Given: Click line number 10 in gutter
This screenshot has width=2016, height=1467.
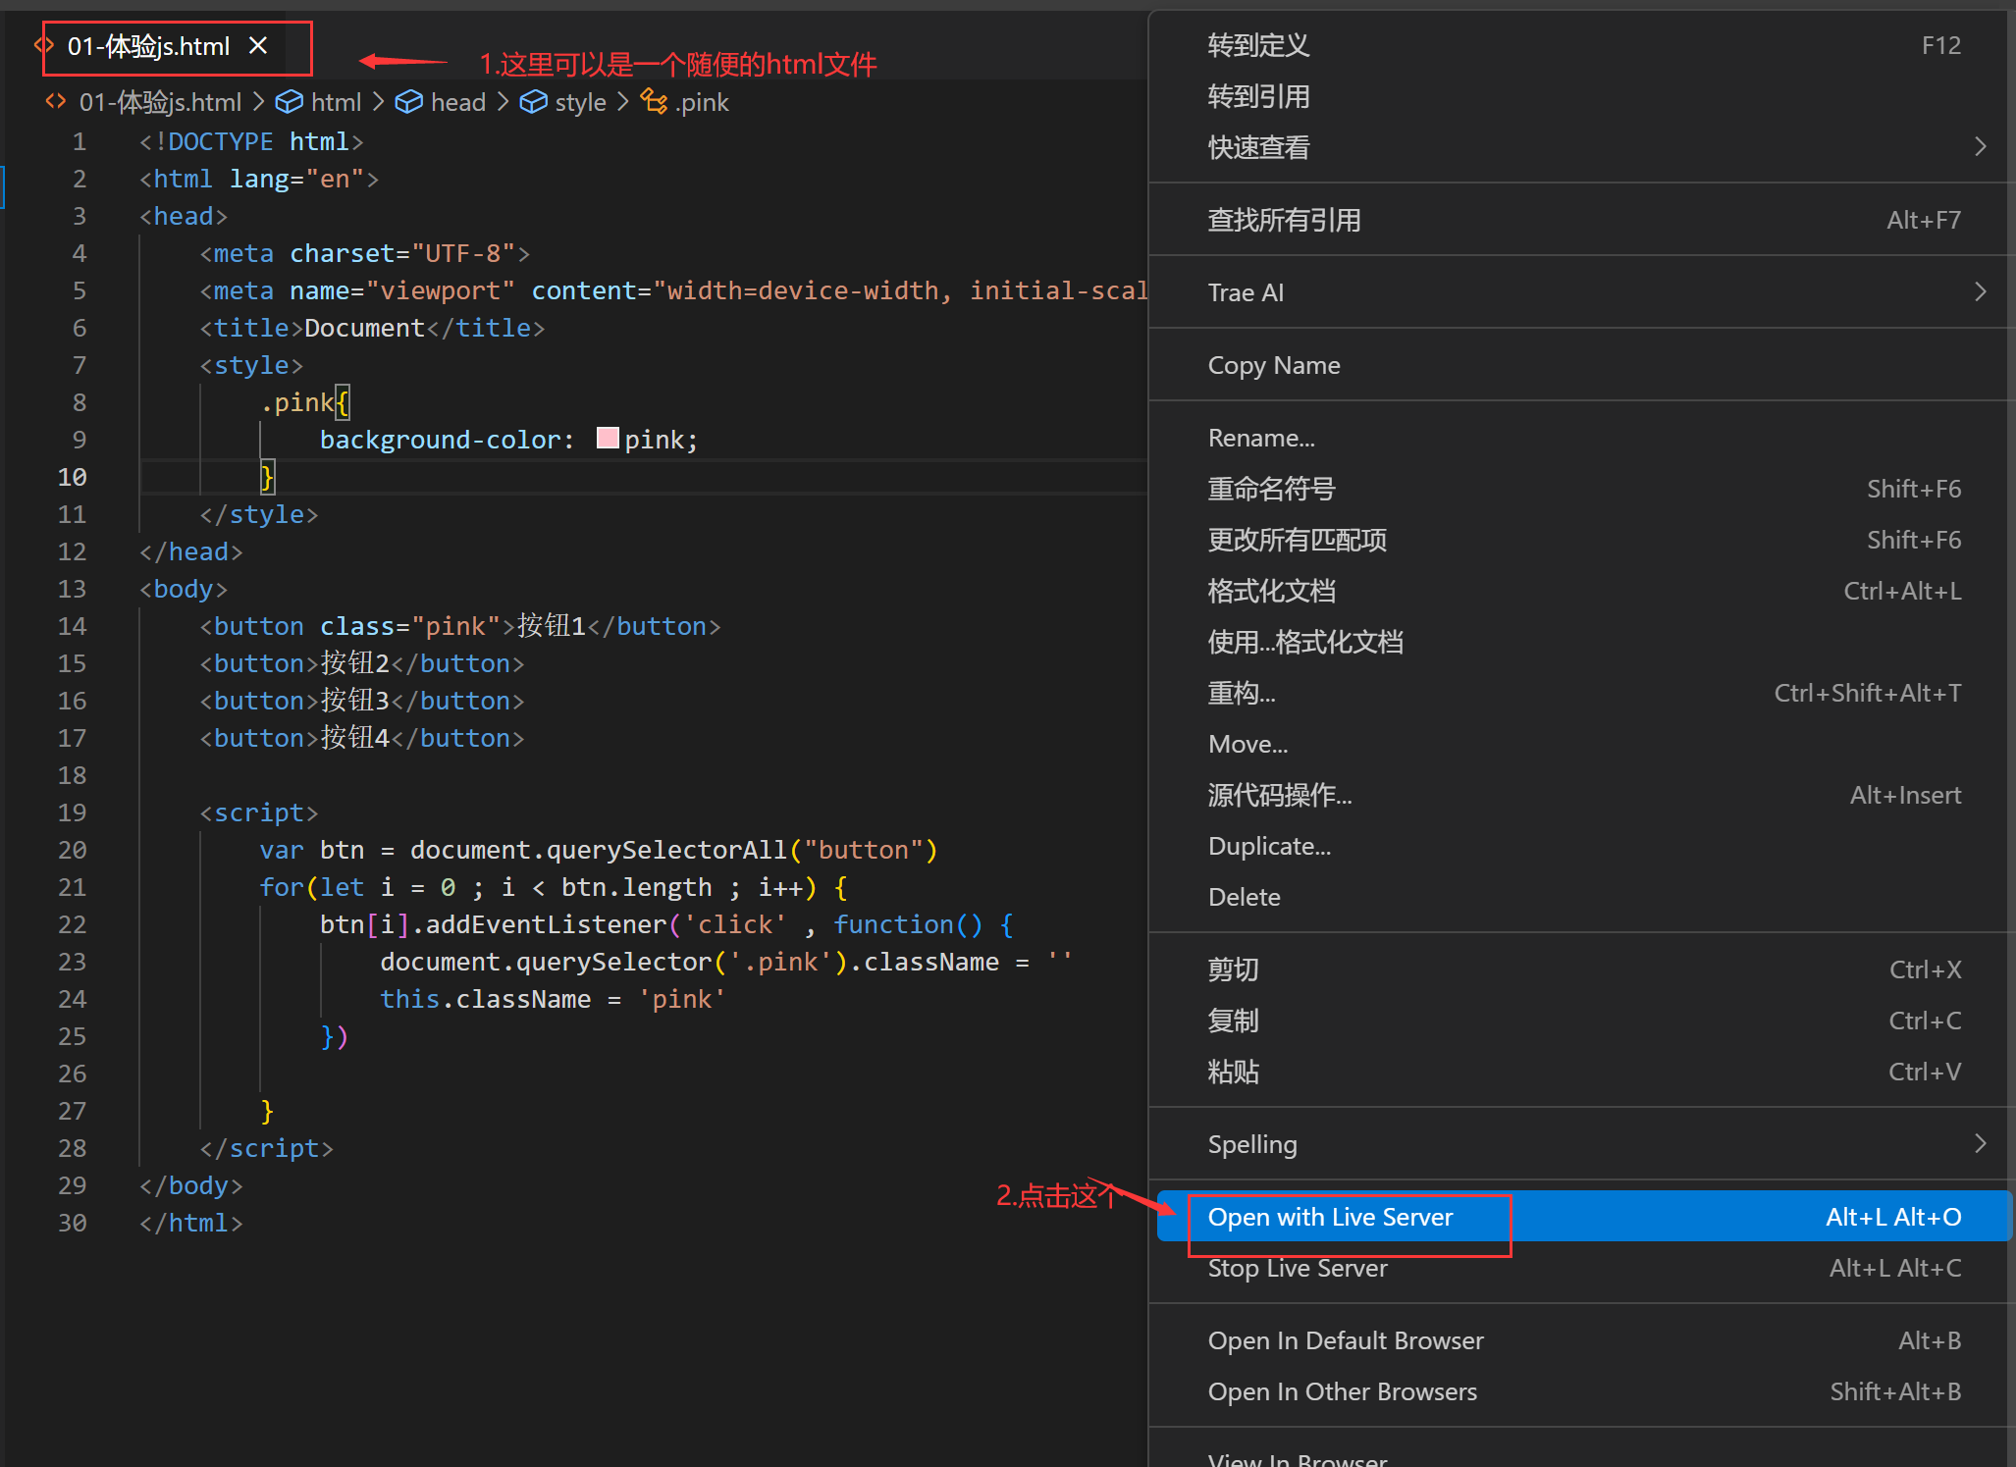Looking at the screenshot, I should [x=73, y=477].
